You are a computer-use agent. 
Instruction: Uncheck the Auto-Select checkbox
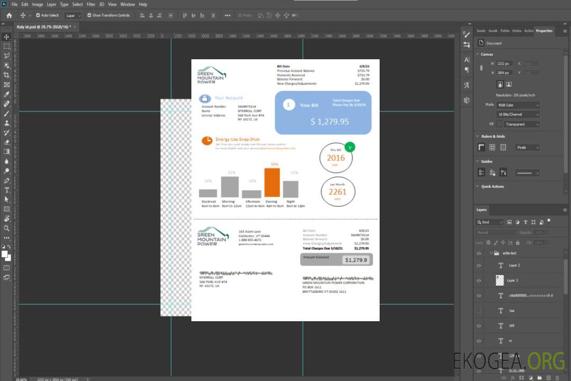[x=38, y=15]
